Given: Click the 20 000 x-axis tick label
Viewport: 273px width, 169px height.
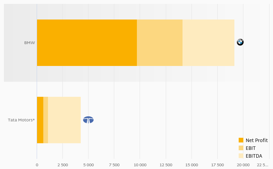Looking at the screenshot, I should click(x=243, y=165).
